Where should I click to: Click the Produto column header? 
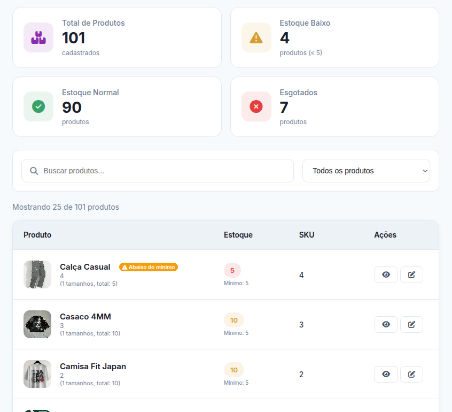tap(37, 235)
